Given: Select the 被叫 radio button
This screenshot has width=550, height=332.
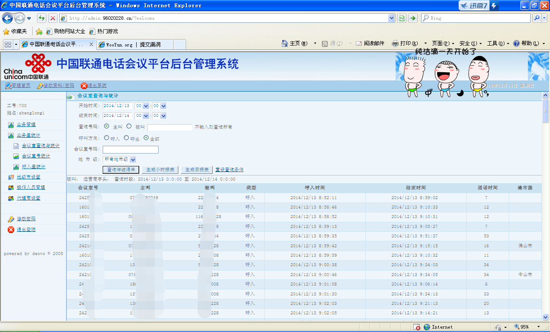Looking at the screenshot, I should [129, 126].
